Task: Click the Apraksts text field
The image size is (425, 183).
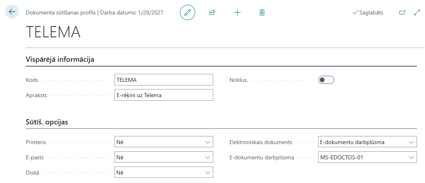Action: point(163,95)
